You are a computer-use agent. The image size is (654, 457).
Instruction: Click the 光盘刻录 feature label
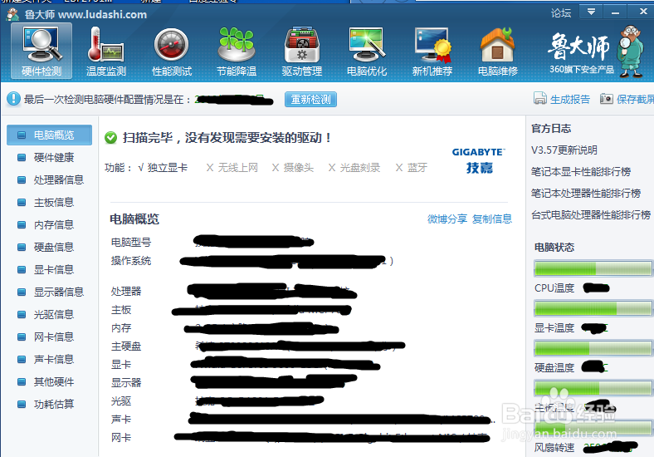coord(360,168)
